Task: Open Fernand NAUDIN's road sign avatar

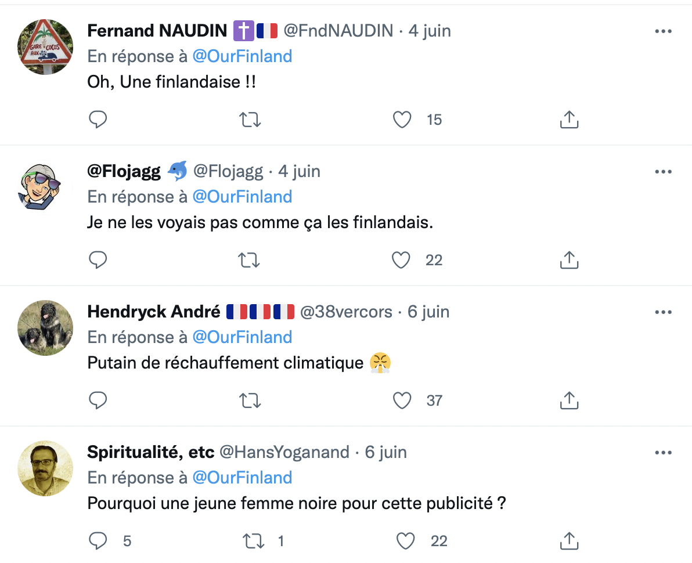Action: coord(45,47)
